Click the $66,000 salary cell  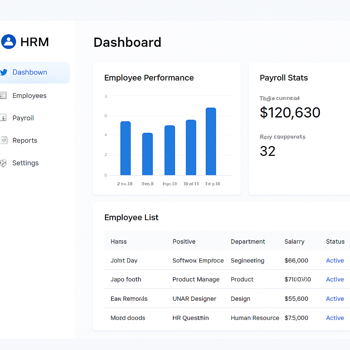click(x=296, y=260)
